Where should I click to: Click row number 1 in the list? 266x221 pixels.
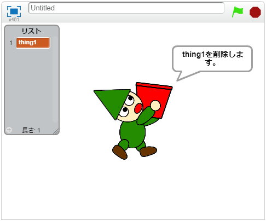[11, 43]
